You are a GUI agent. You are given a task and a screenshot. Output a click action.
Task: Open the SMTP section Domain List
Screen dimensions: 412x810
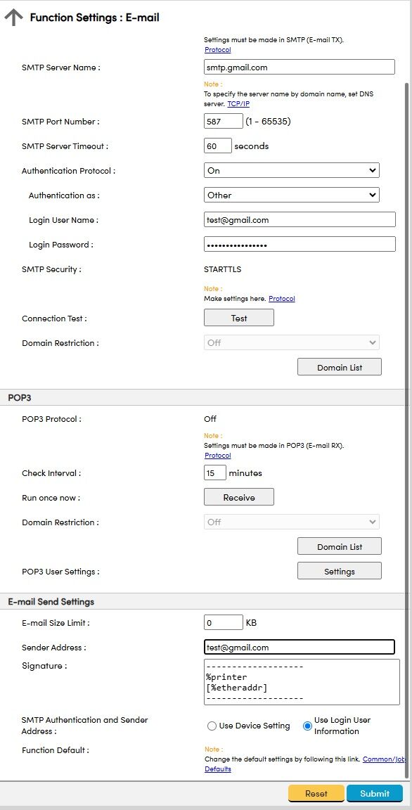pyautogui.click(x=339, y=367)
